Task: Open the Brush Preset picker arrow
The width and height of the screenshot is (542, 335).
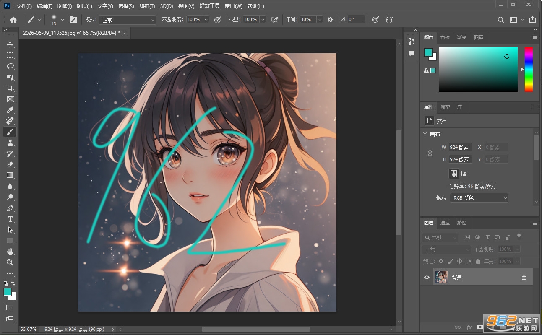Action: tap(63, 20)
